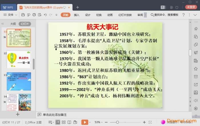
Task: Click the notes area 单击此处添加备注
Action: point(55,115)
